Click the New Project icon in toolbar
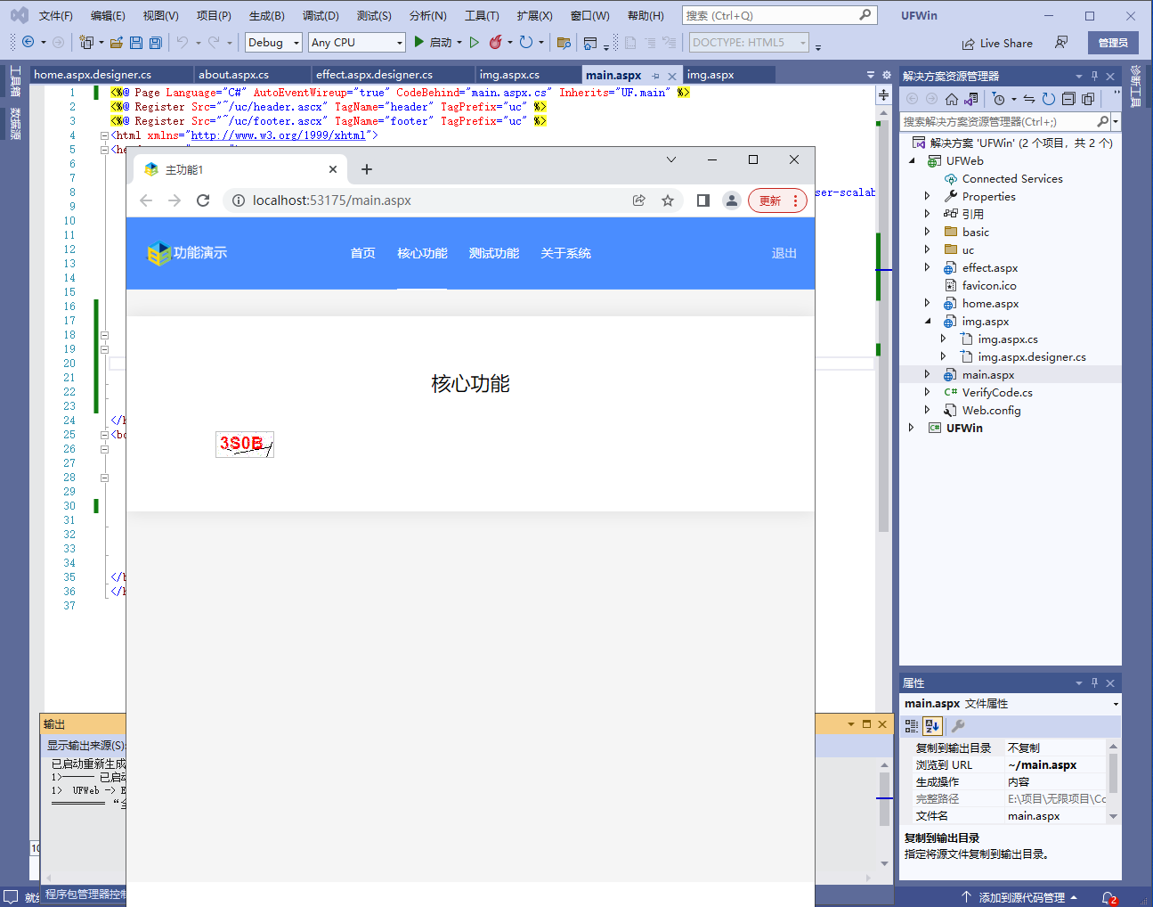The image size is (1153, 907). (86, 42)
